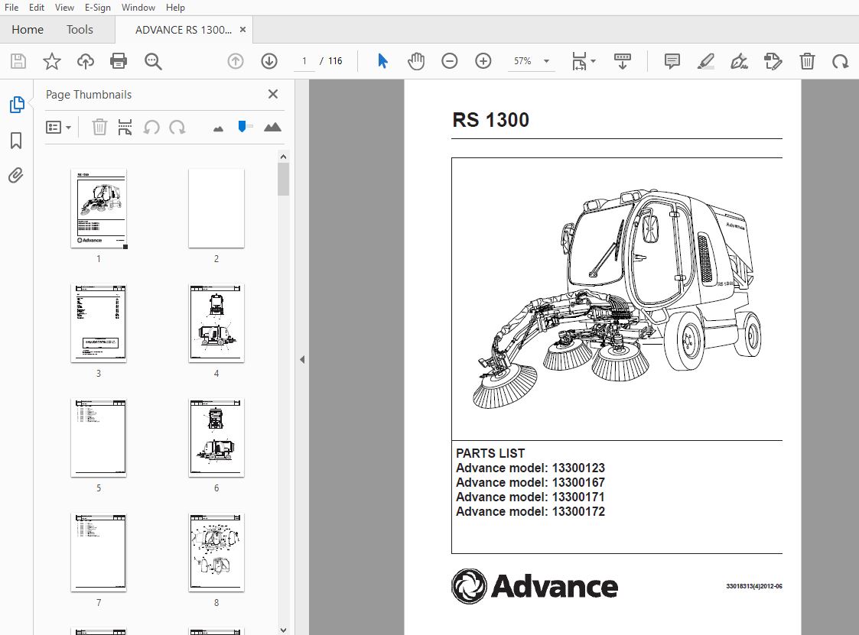Rotate page with toolbar rotate icon
859x635 pixels.
click(x=841, y=61)
